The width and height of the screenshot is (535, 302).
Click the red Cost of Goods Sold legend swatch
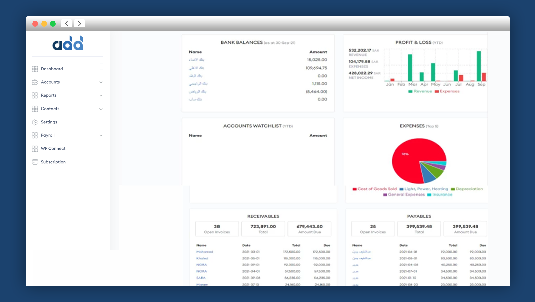pyautogui.click(x=354, y=189)
